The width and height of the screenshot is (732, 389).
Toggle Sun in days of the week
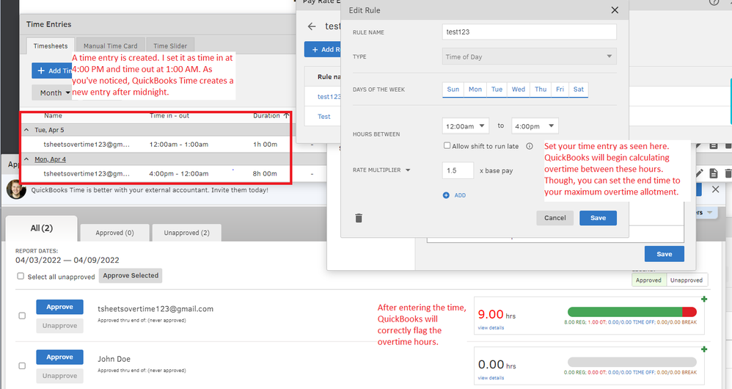point(453,90)
